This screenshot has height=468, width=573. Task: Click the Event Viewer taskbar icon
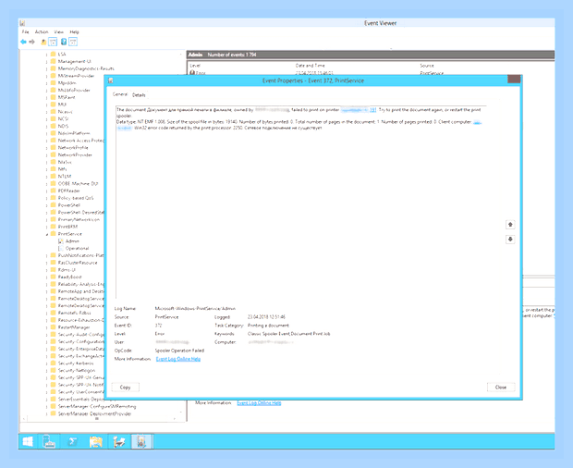[x=141, y=442]
